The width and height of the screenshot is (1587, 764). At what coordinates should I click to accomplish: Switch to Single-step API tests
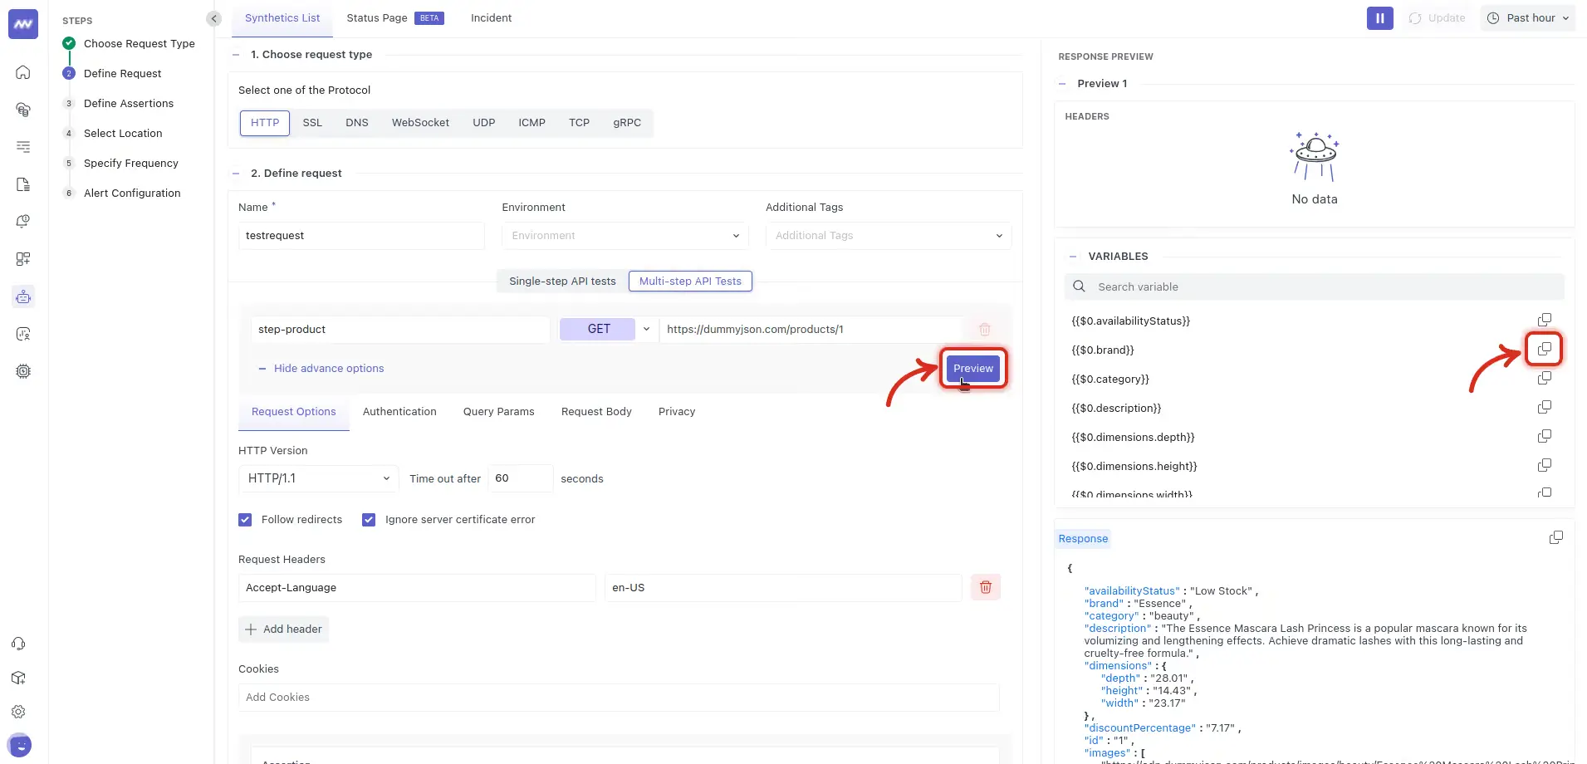pyautogui.click(x=562, y=282)
